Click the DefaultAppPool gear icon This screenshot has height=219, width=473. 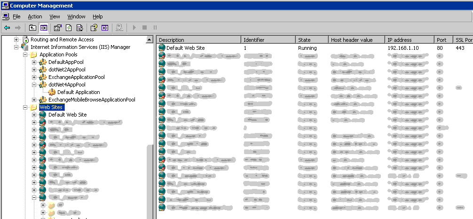click(43, 62)
